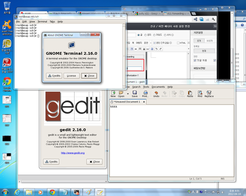This screenshot has height=196, width=246.
Task: Open the Tabs menu in GNOME Terminal
Action: pyautogui.click(x=52, y=22)
